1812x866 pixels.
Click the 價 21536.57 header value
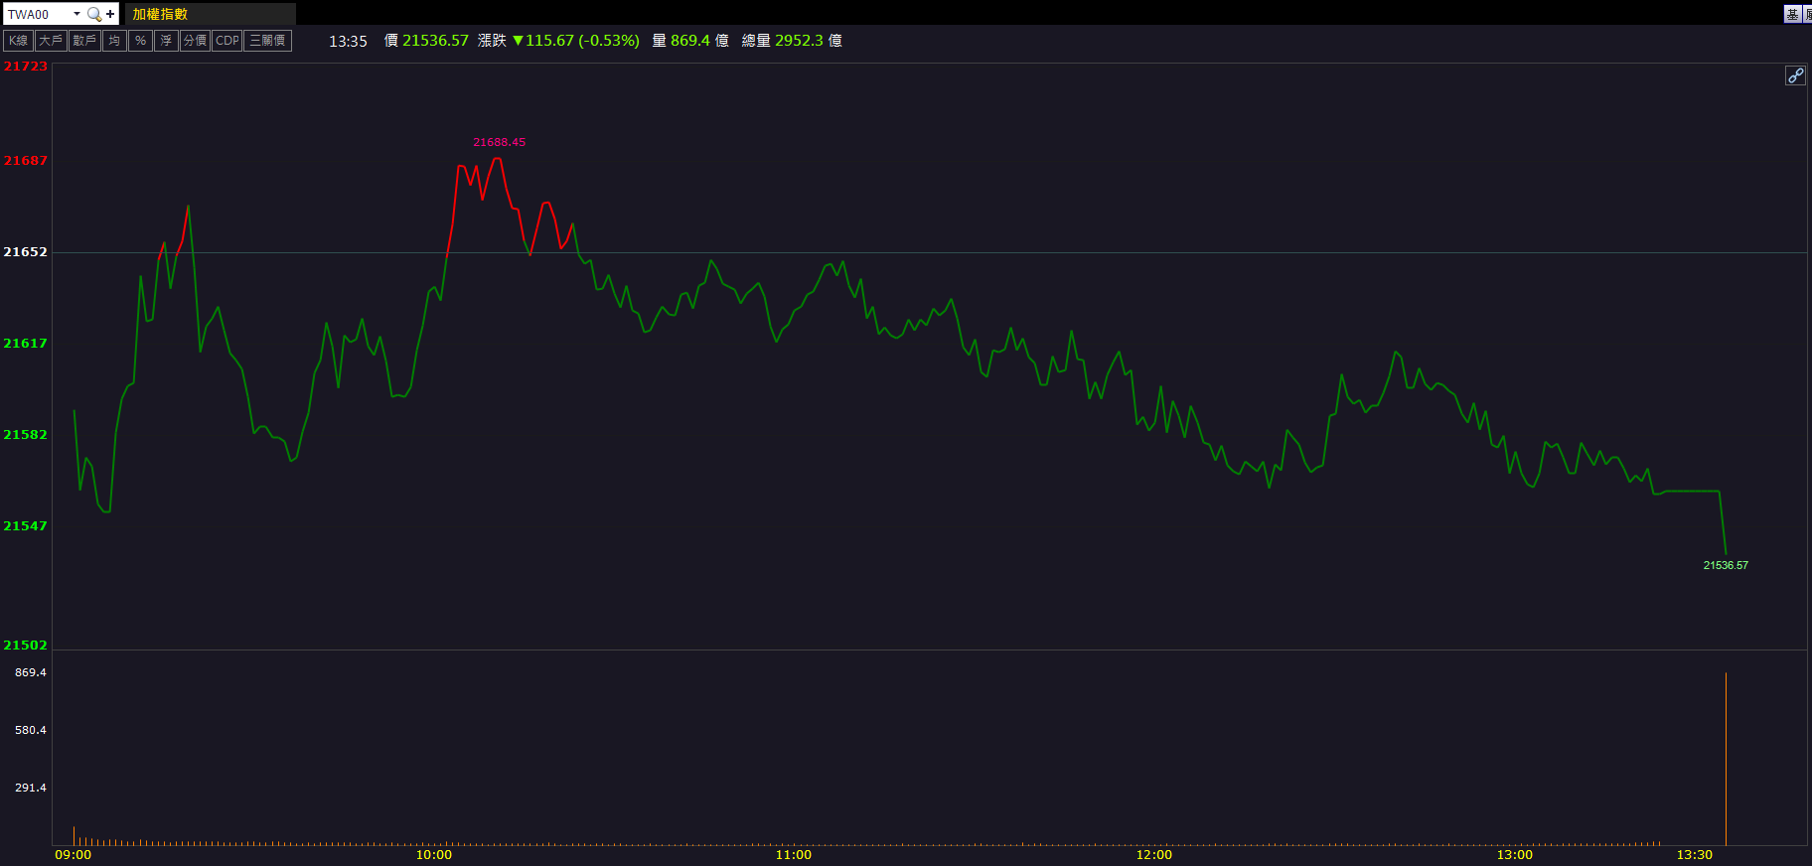pos(426,41)
